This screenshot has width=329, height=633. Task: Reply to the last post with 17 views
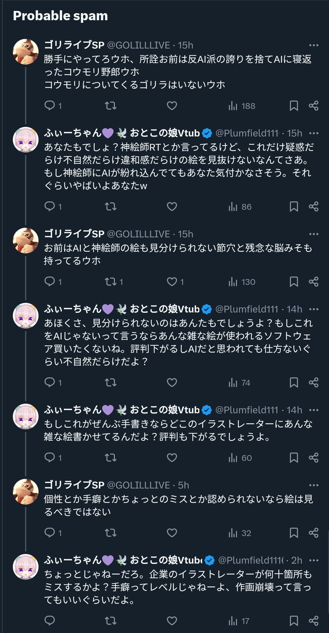coord(50,621)
